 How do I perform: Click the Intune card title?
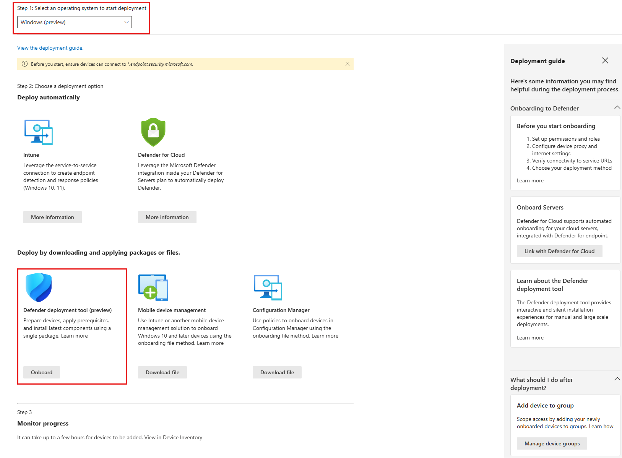coord(31,155)
